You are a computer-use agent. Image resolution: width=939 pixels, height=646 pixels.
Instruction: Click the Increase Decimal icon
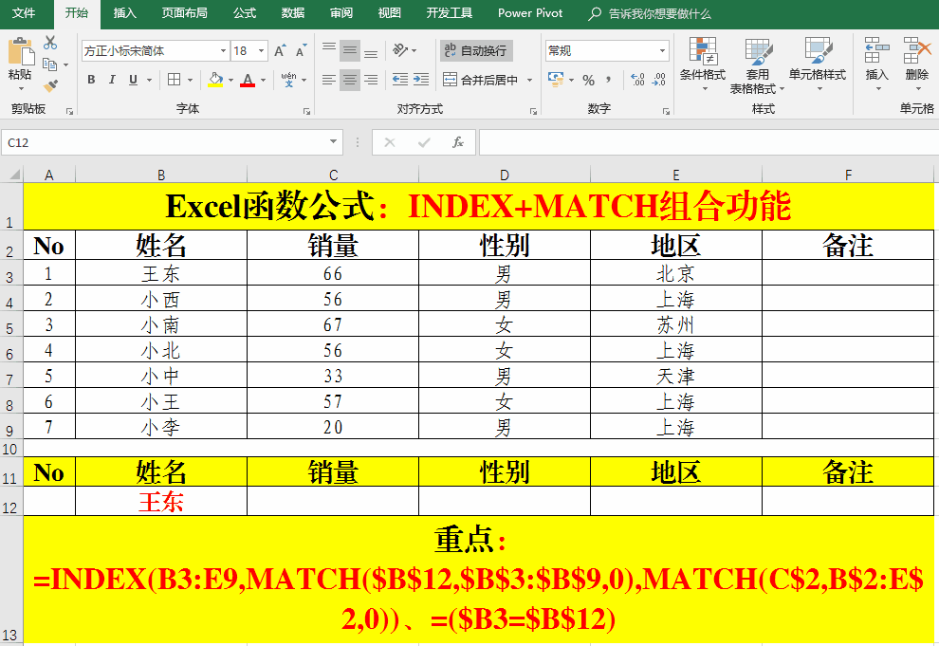click(637, 80)
